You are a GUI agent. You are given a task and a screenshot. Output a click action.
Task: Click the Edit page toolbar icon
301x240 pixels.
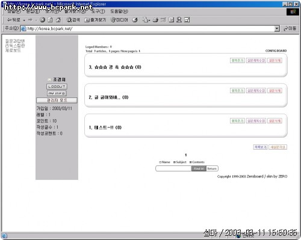pyautogui.click(x=163, y=20)
